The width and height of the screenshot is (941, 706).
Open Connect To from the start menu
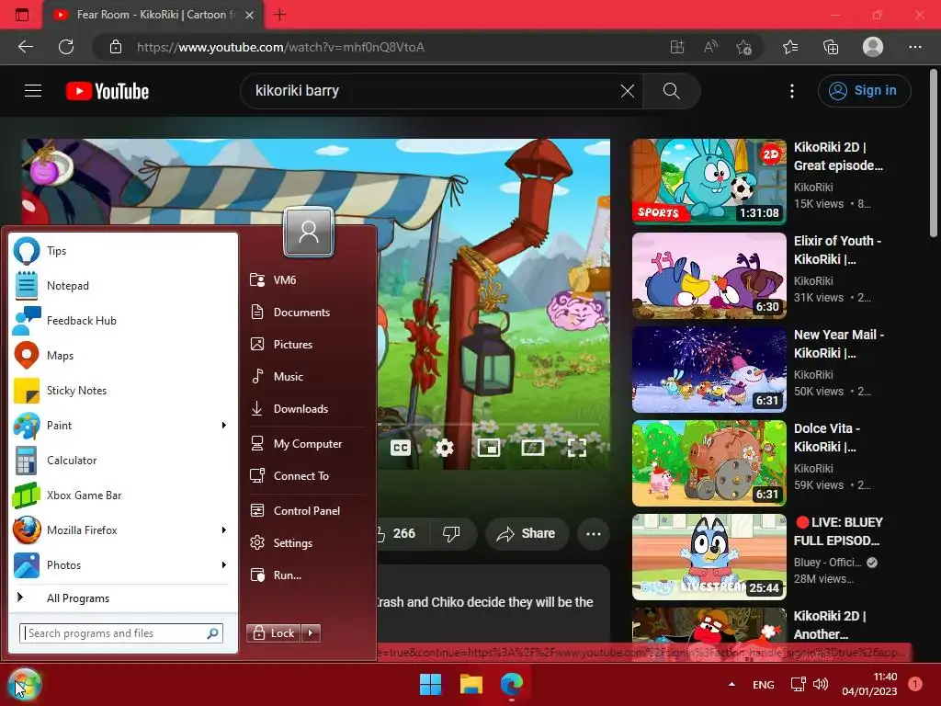(x=306, y=476)
